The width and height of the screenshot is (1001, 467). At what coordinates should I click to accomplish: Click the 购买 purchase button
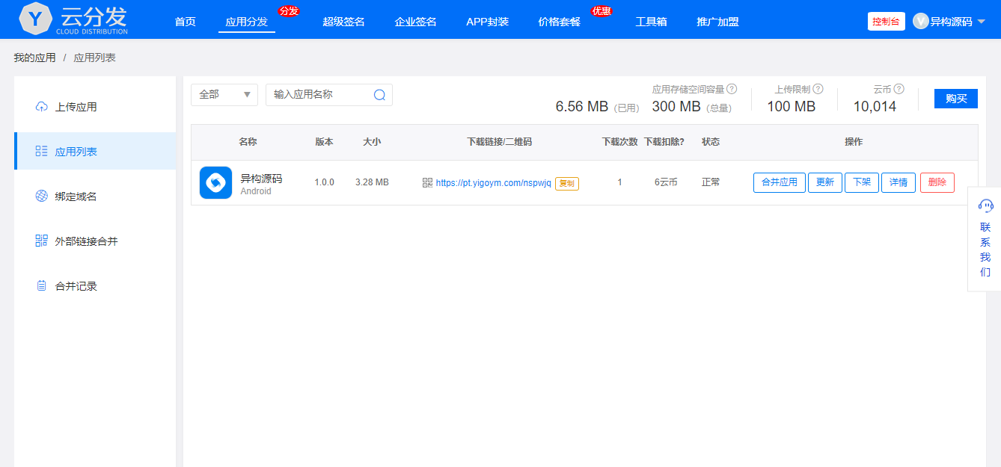[x=955, y=98]
